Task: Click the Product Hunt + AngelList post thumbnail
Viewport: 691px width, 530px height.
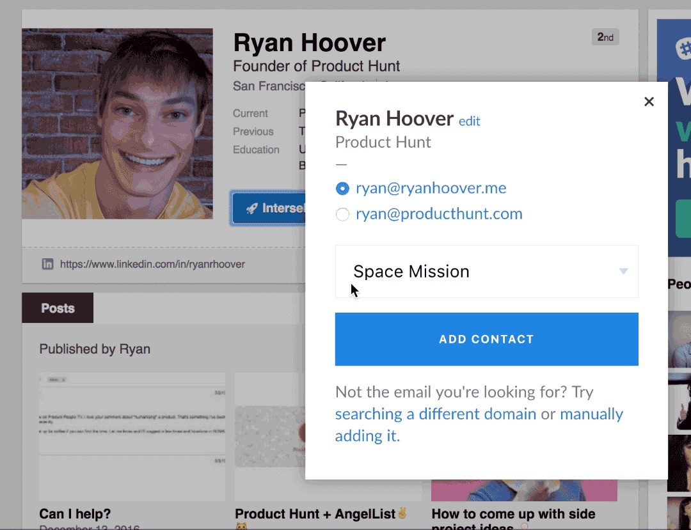Action: (x=270, y=437)
